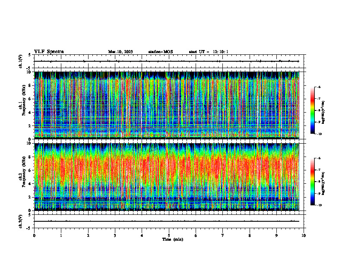
Task: Click the ch.1 color scale log(PSD) label
Action: pos(323,113)
